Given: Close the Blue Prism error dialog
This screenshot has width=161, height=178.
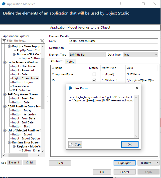Looking at the screenshot, I should coord(137,88).
